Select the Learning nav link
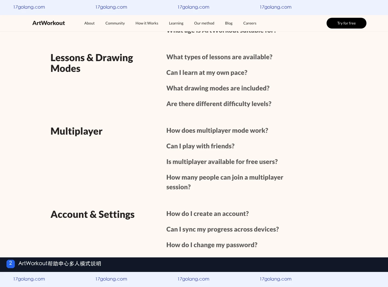This screenshot has width=388, height=287. (x=176, y=23)
